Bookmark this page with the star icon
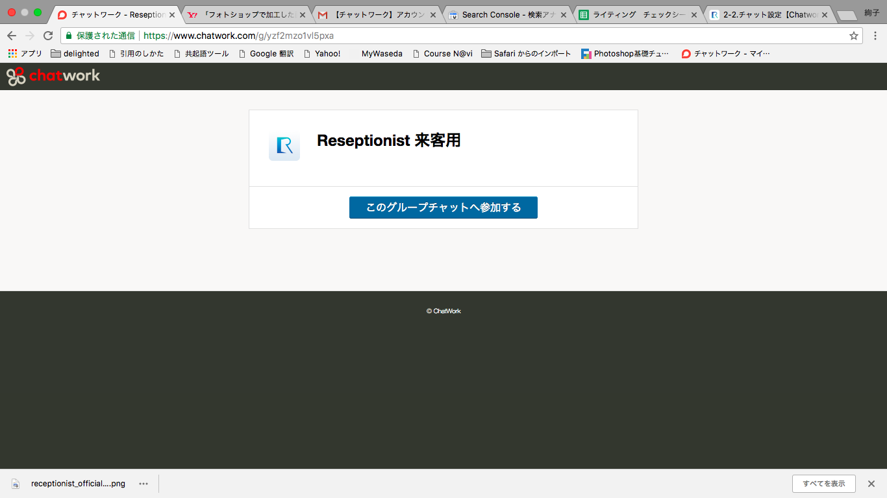The height and width of the screenshot is (498, 887). [853, 36]
